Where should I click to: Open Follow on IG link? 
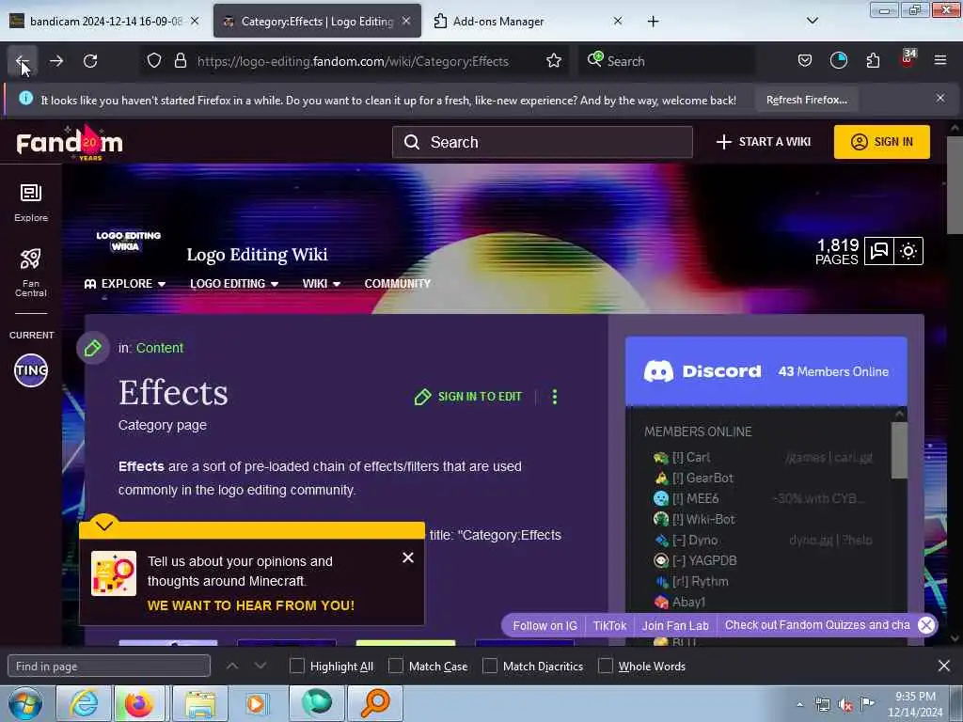(x=545, y=625)
